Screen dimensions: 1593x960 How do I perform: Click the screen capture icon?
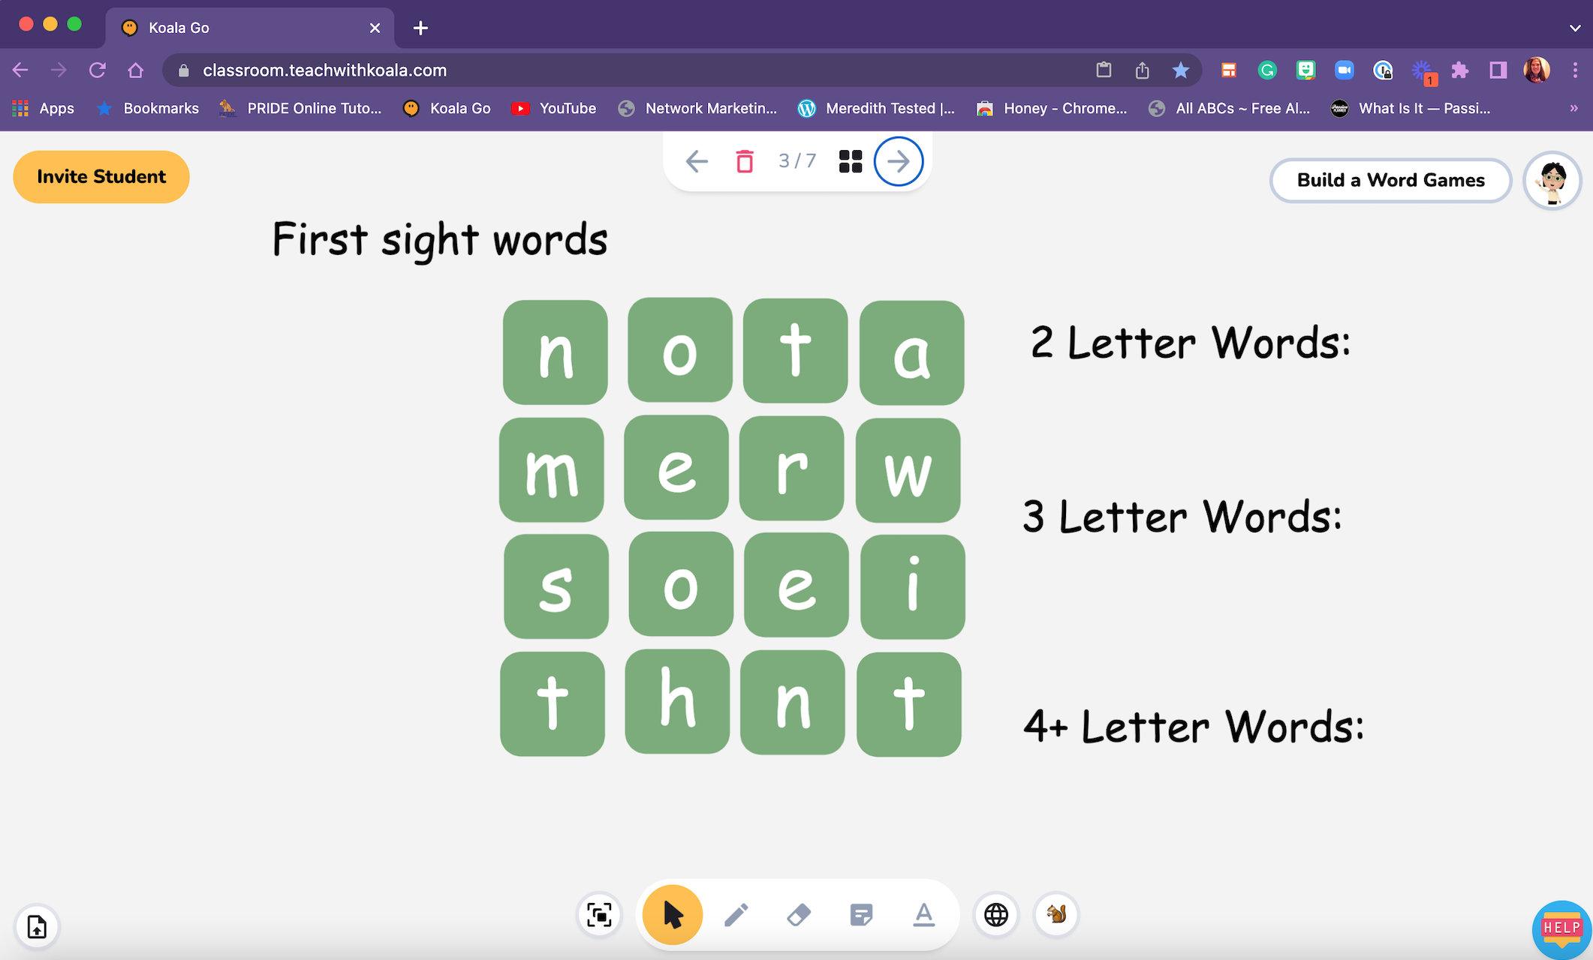point(598,914)
